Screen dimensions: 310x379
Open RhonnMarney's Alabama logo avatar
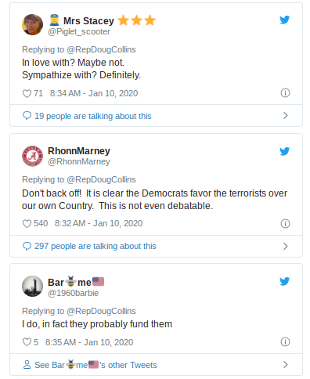32,156
